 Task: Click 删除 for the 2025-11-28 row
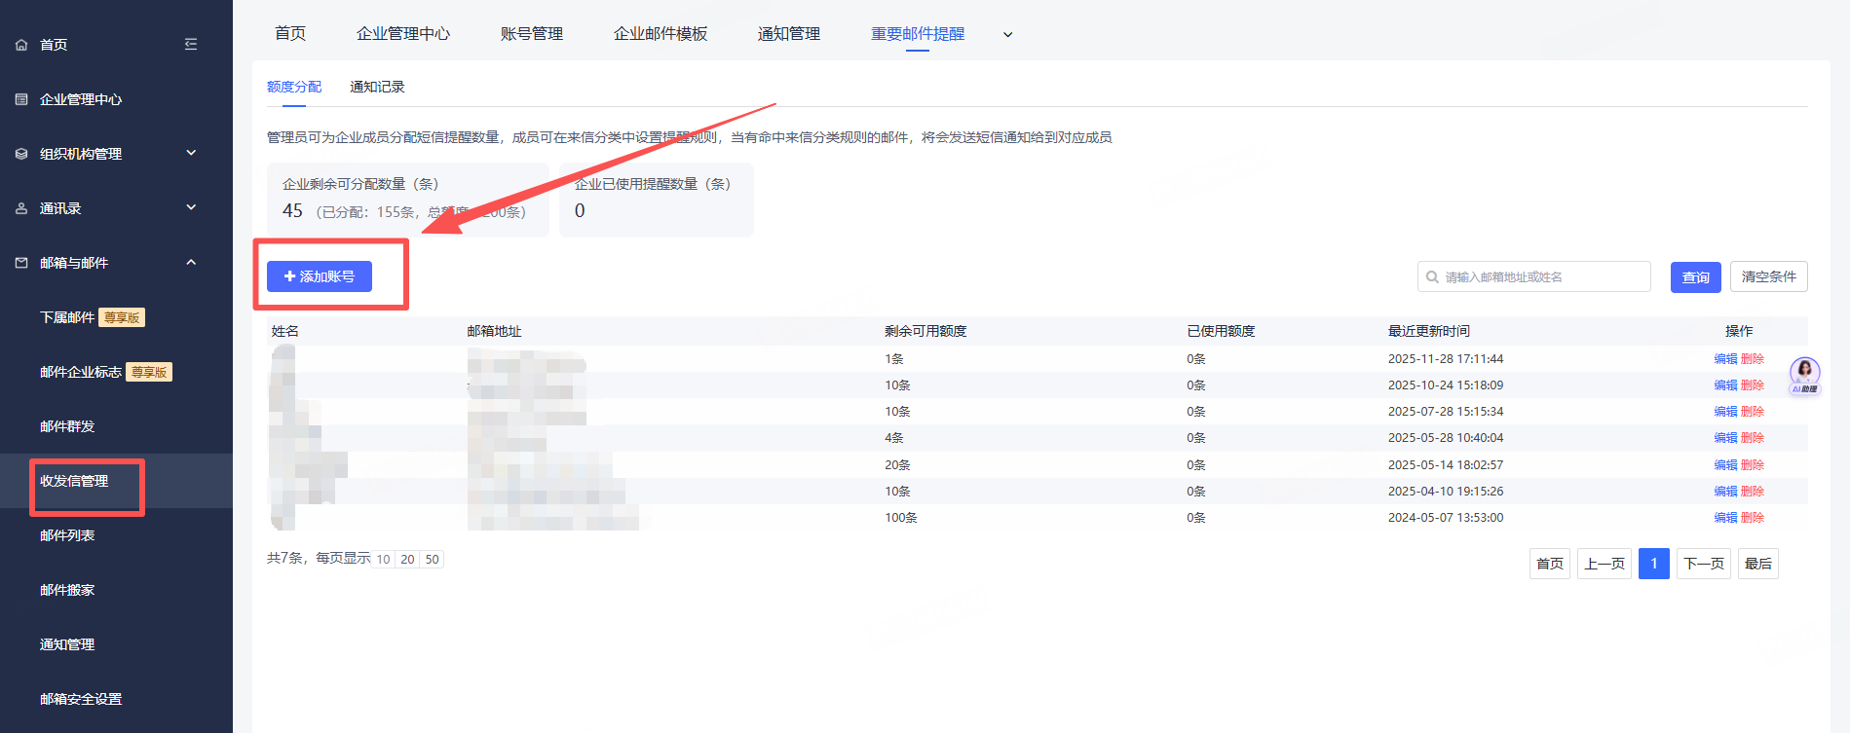1753,359
